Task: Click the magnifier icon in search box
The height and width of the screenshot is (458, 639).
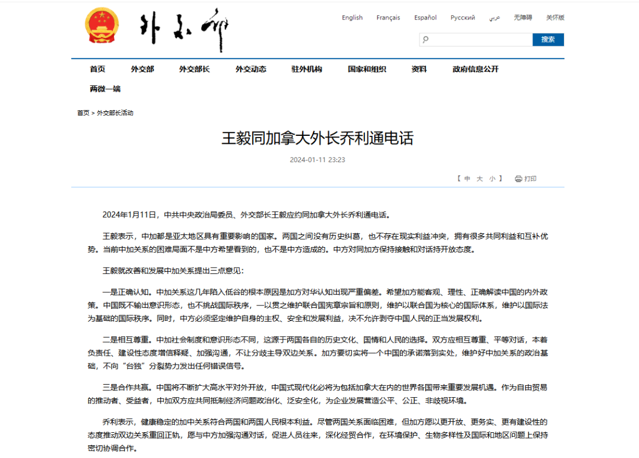Action: coord(425,40)
